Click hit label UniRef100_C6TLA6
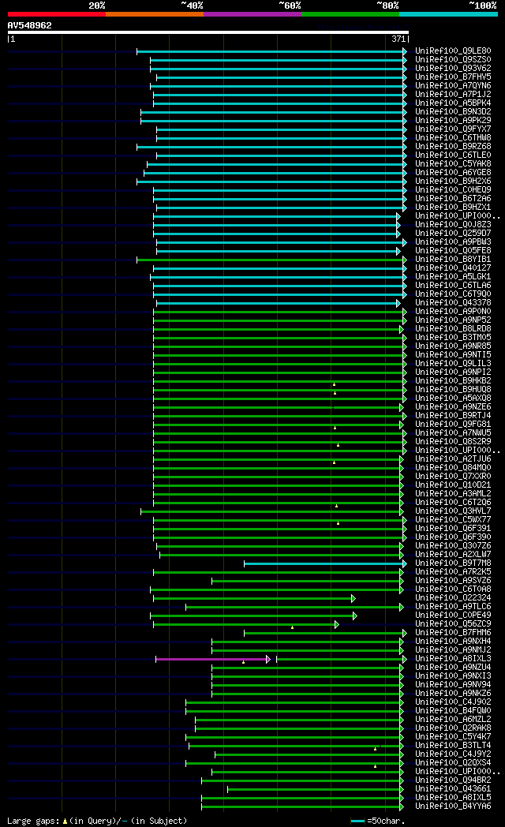Viewport: 505px width, 827px height. pos(453,286)
